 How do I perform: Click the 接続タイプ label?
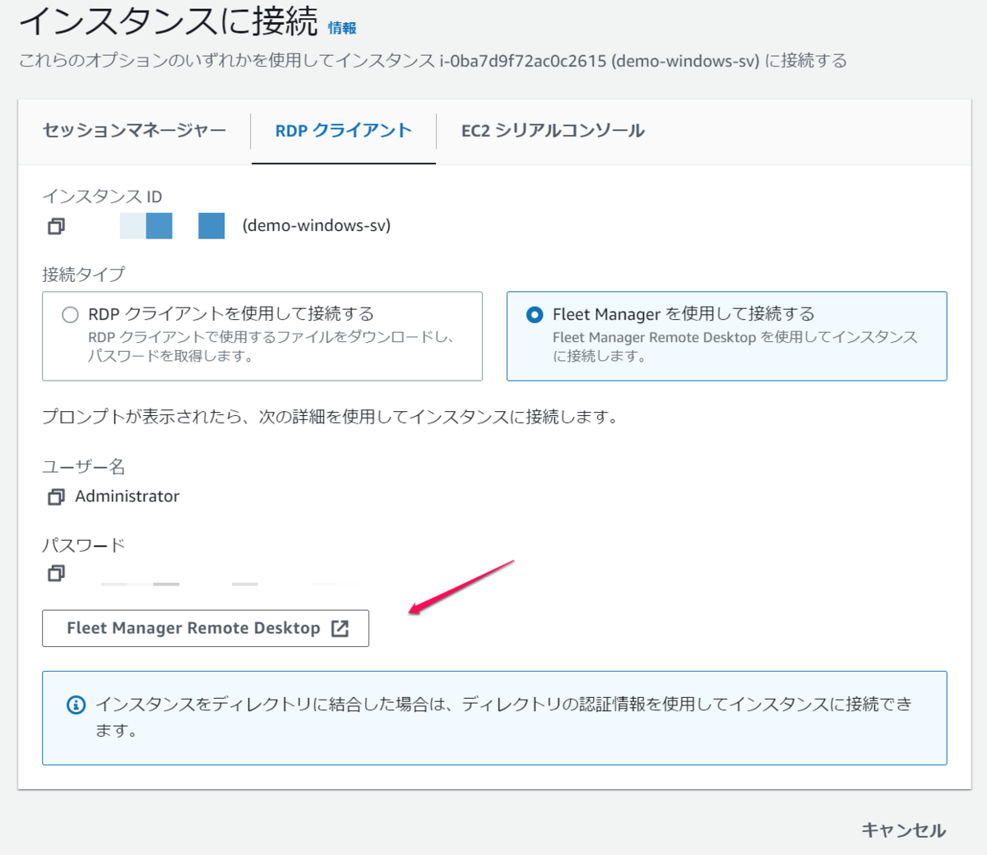coord(84,275)
